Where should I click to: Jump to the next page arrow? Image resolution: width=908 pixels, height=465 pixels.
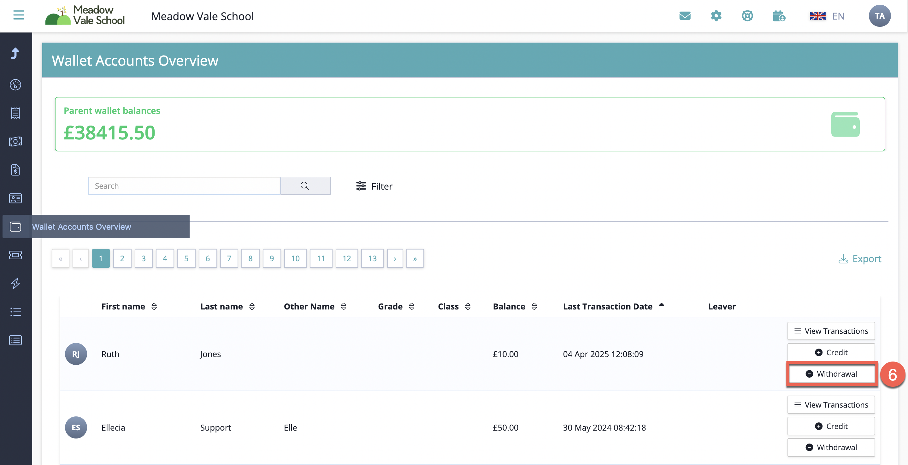point(395,258)
